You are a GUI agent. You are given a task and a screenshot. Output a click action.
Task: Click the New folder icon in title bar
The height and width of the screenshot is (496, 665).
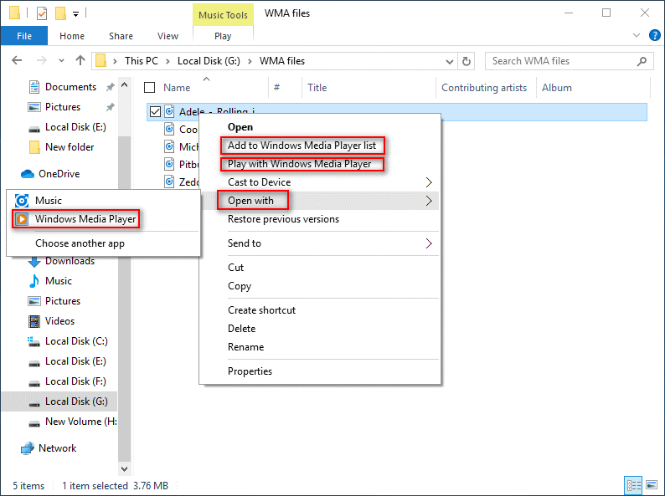[60, 13]
